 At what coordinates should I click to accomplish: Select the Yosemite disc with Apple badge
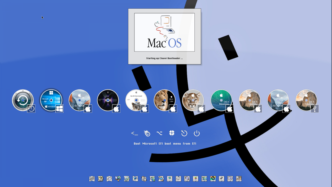[250, 100]
